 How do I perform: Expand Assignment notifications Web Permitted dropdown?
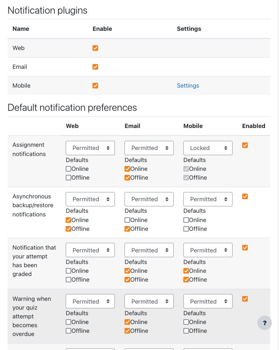[x=90, y=148]
